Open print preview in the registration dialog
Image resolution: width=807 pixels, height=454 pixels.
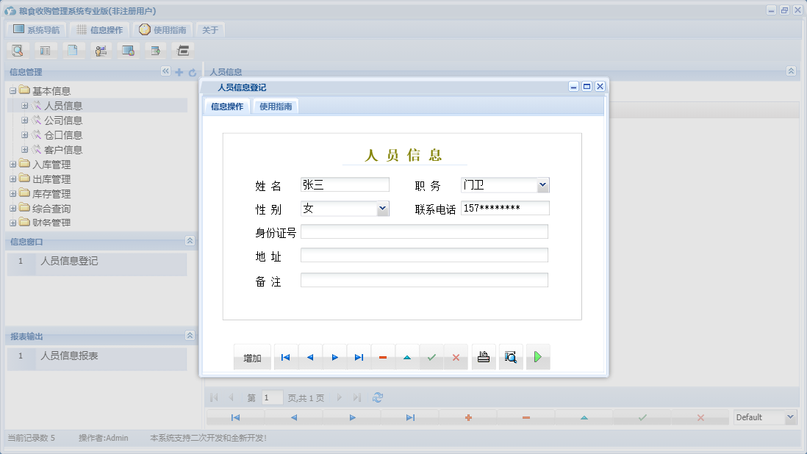[511, 356]
